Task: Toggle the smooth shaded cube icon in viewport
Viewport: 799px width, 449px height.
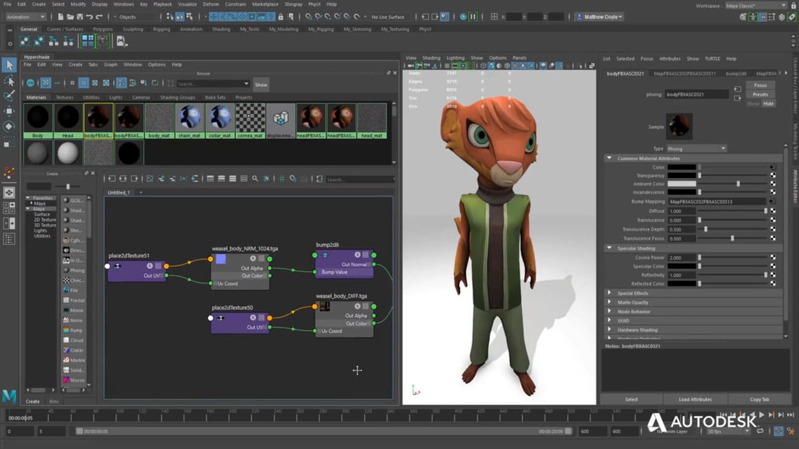Action: click(x=492, y=65)
